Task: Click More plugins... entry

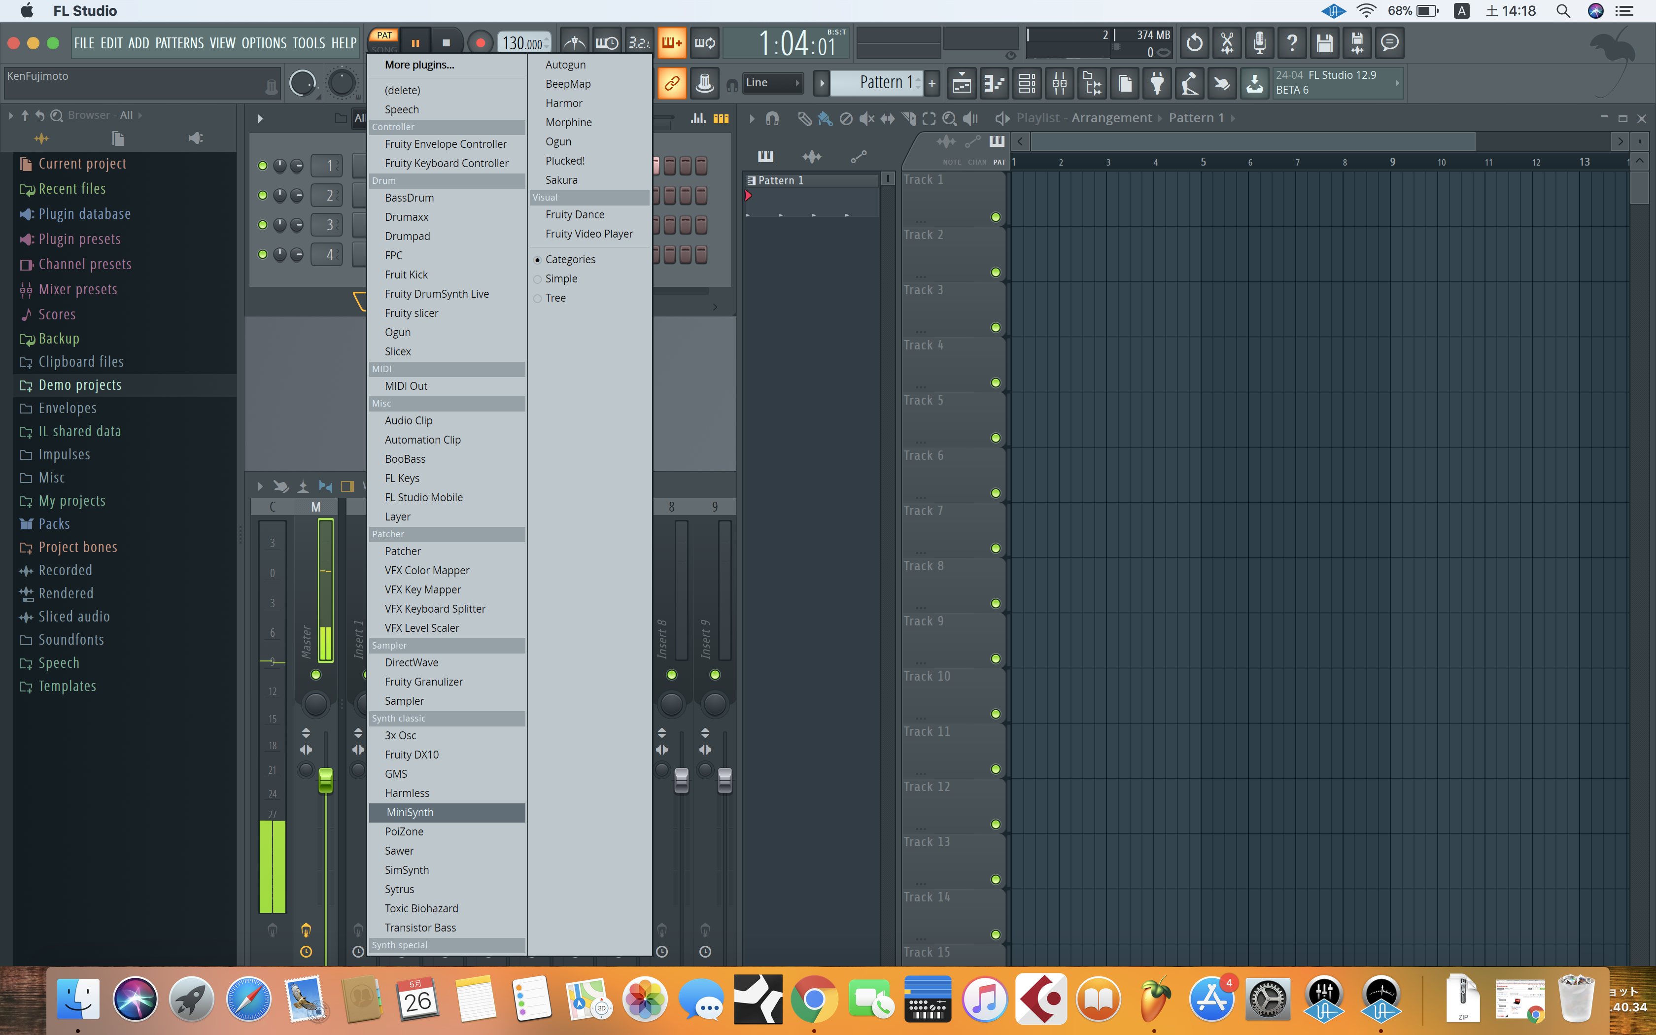Action: tap(447, 65)
